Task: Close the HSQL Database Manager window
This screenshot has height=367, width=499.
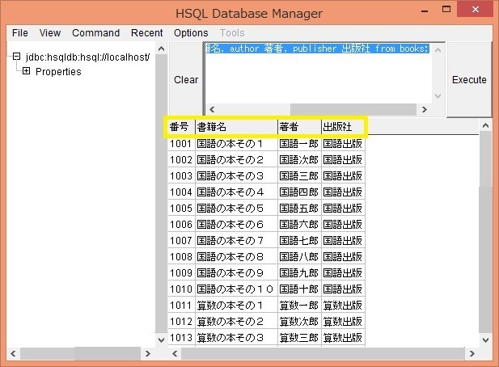Action: pos(476,9)
